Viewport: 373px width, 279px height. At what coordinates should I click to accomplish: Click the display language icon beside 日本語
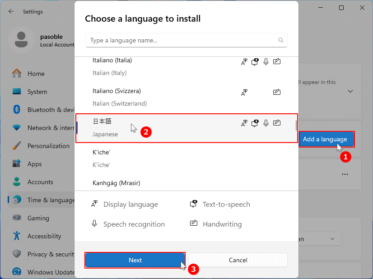244,122
